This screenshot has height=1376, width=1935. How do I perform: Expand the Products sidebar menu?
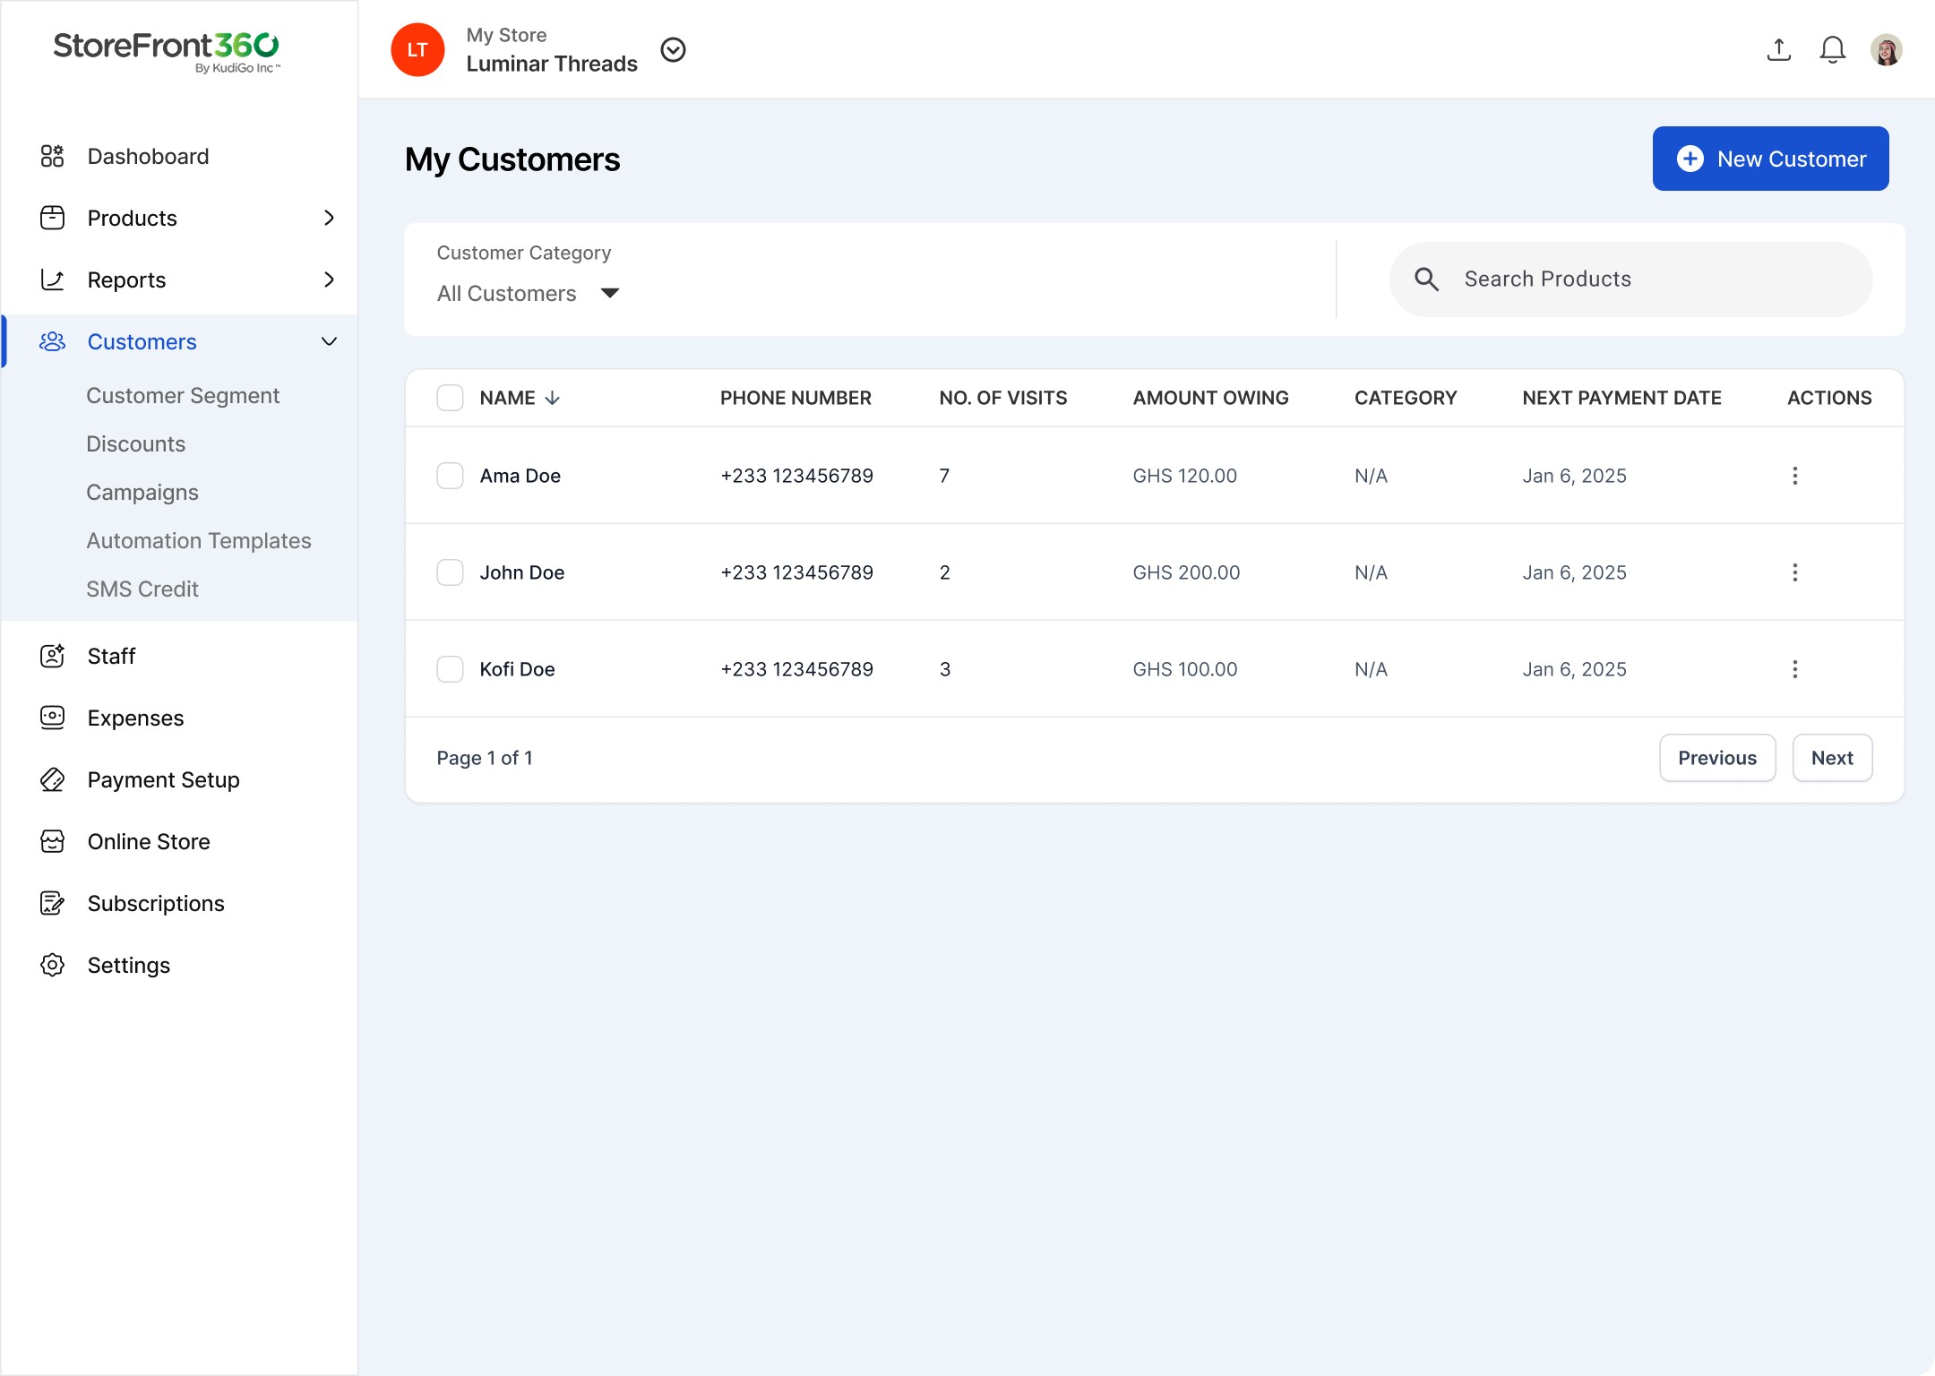point(329,218)
